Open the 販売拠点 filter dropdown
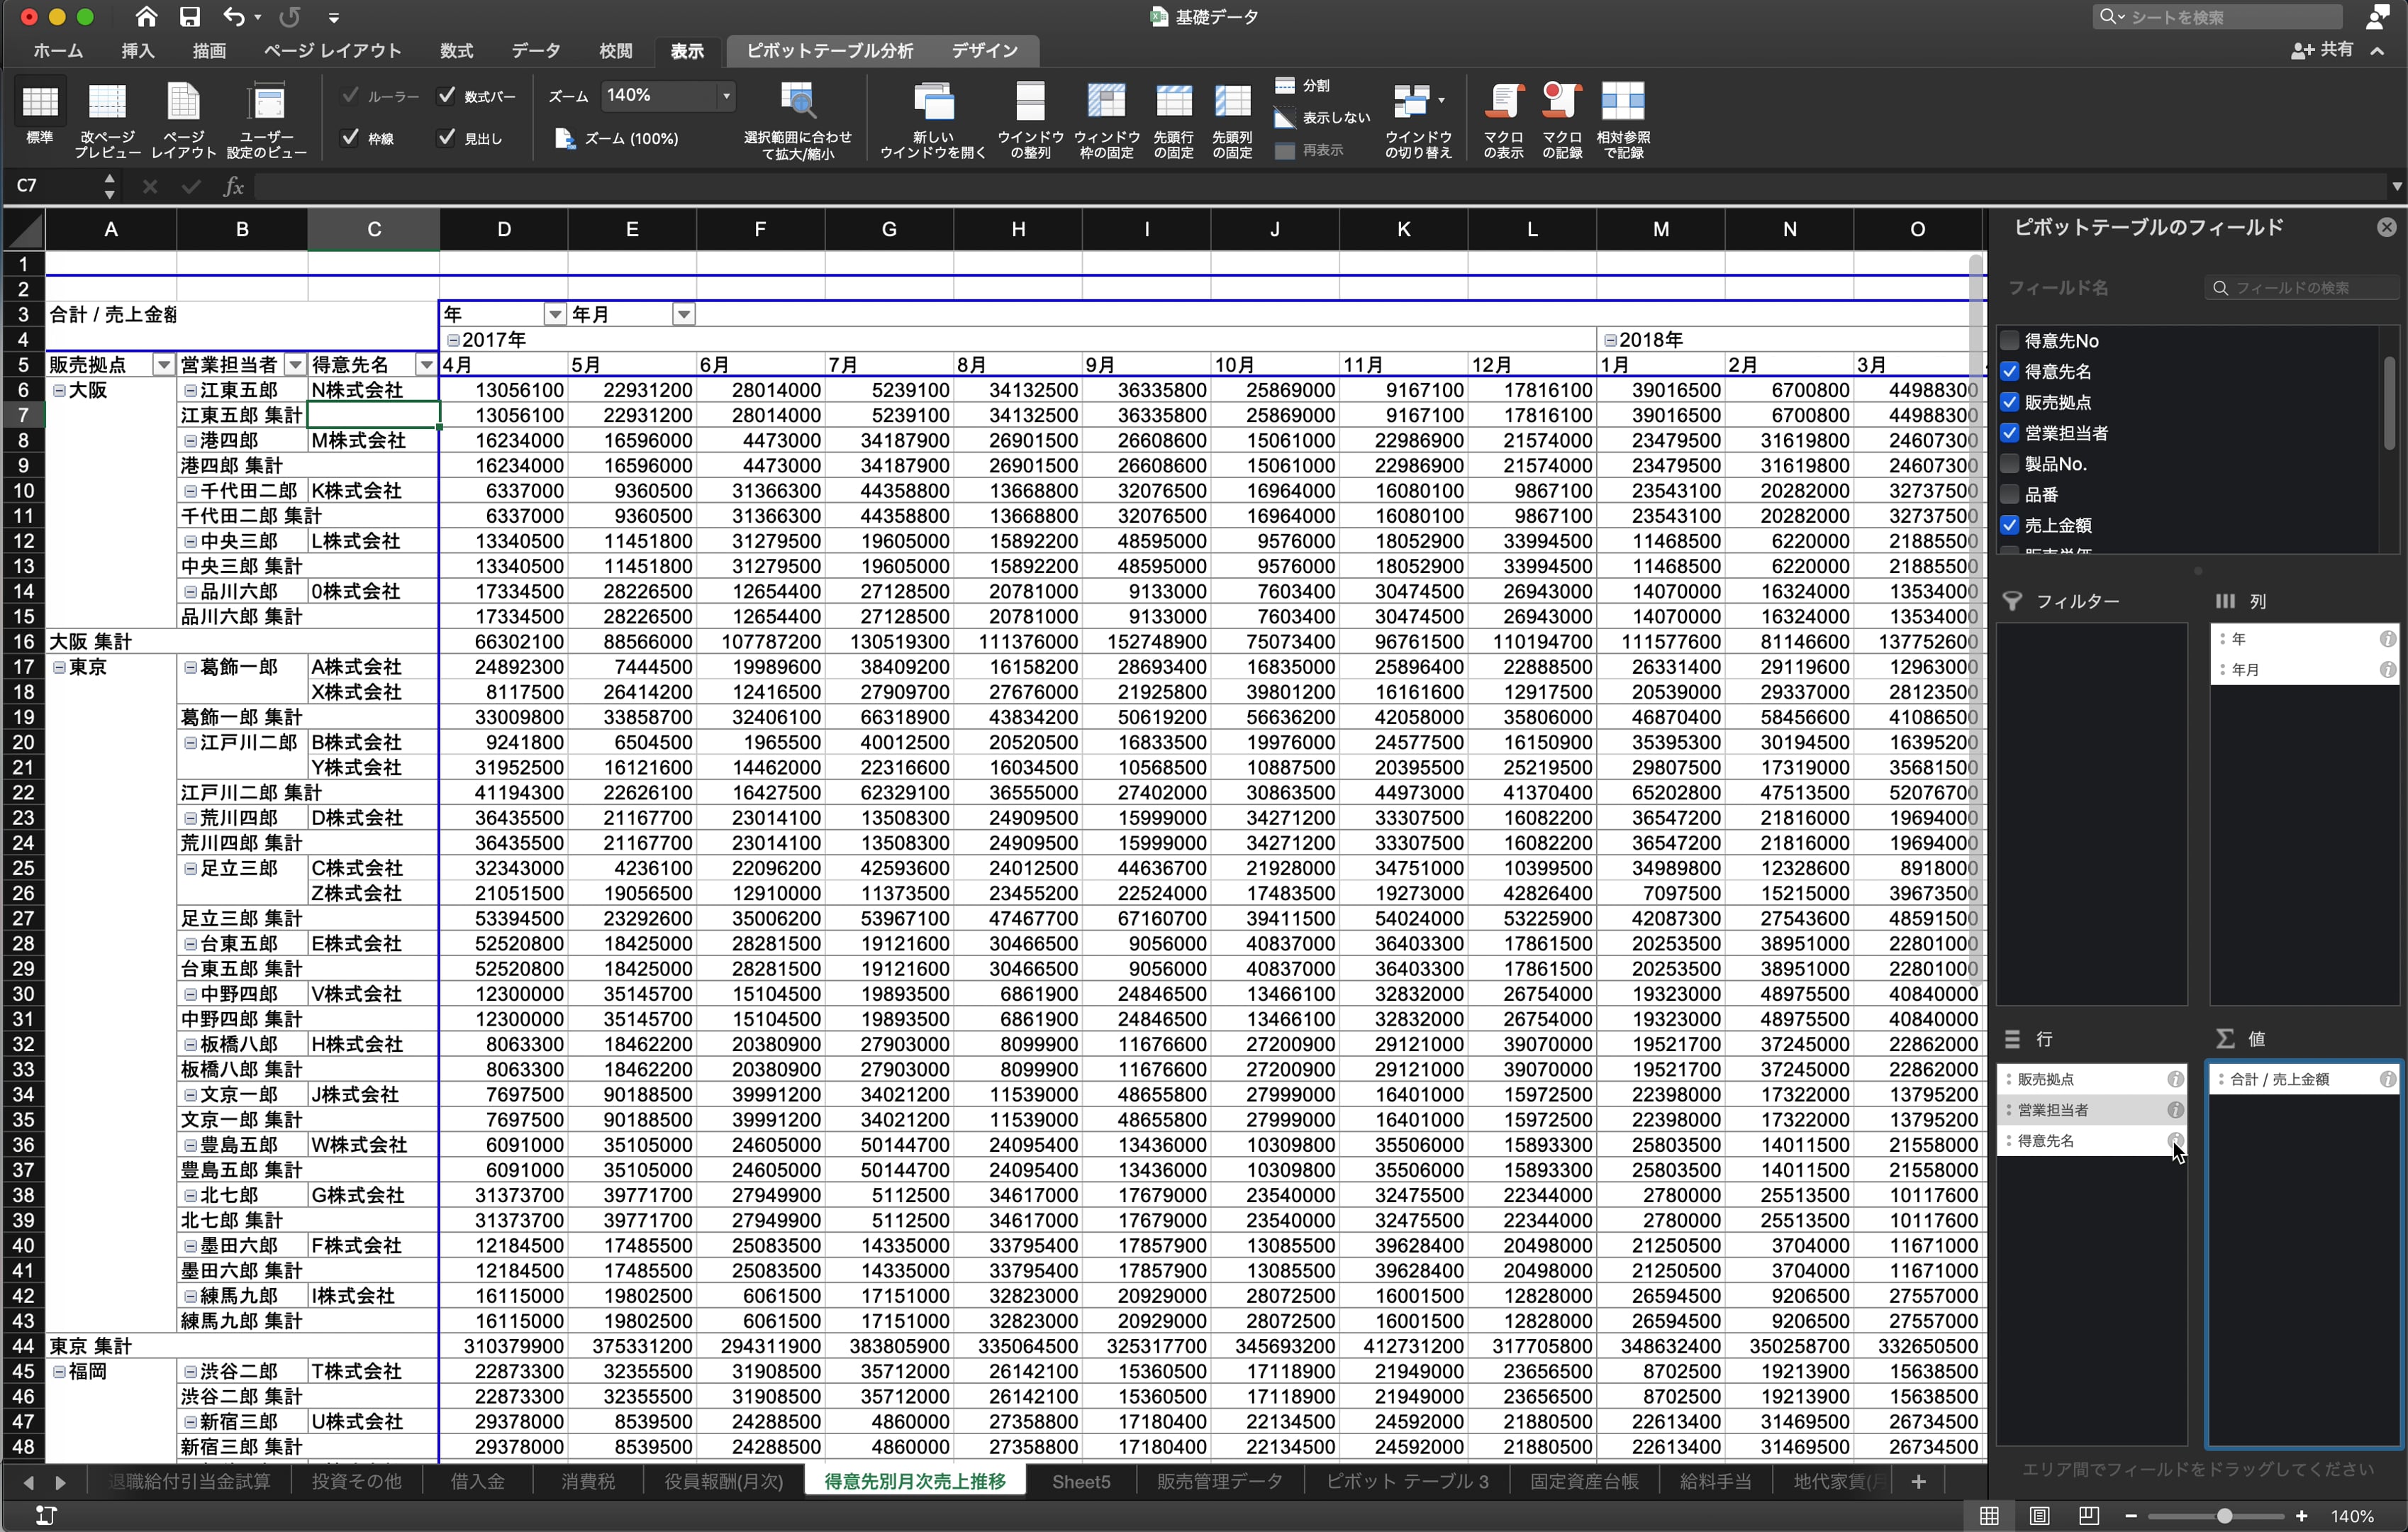 tap(164, 365)
